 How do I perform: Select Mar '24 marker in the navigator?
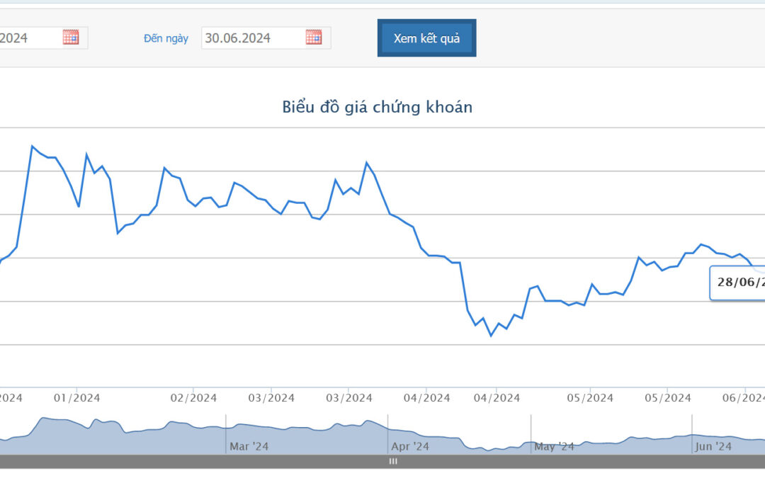(249, 446)
